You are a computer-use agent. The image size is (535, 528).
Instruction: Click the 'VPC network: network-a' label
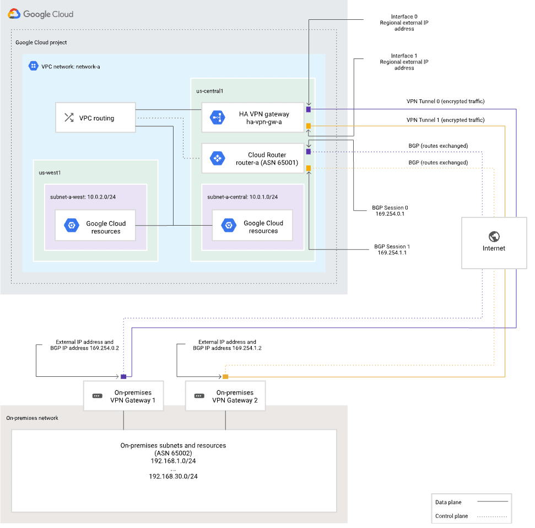tap(71, 67)
